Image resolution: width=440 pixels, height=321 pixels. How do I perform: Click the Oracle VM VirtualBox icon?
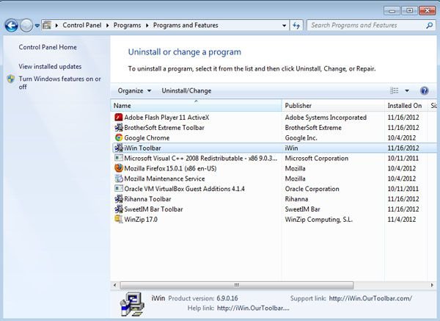point(119,188)
